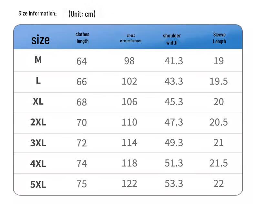Select the 'shoulder width' column header
Viewport: 255px width, 204px height.
coord(172,39)
